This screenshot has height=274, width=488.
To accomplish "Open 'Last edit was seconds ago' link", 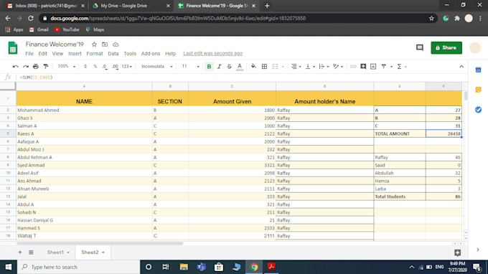I will pyautogui.click(x=213, y=54).
